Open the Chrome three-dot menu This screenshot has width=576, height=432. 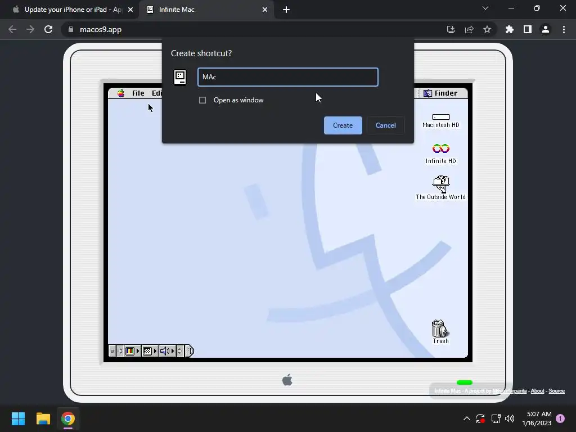coord(564,29)
